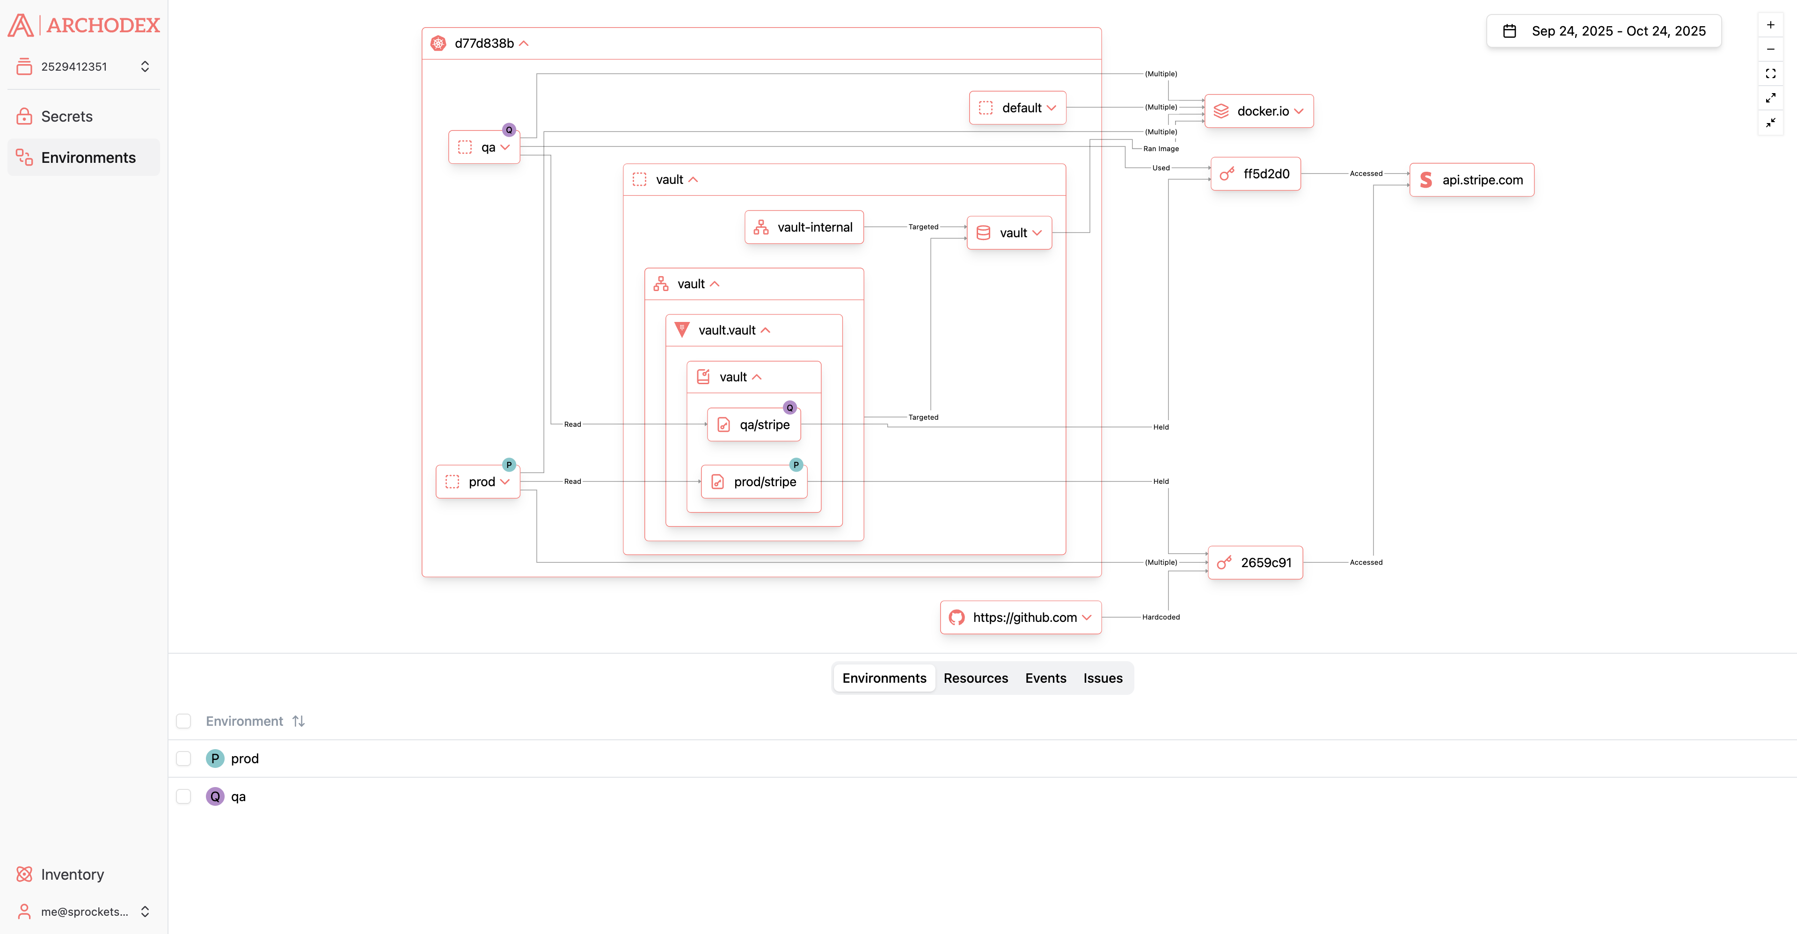1797x934 pixels.
Task: Click the Stripe icon on api.stripe.com node
Action: (1425, 179)
